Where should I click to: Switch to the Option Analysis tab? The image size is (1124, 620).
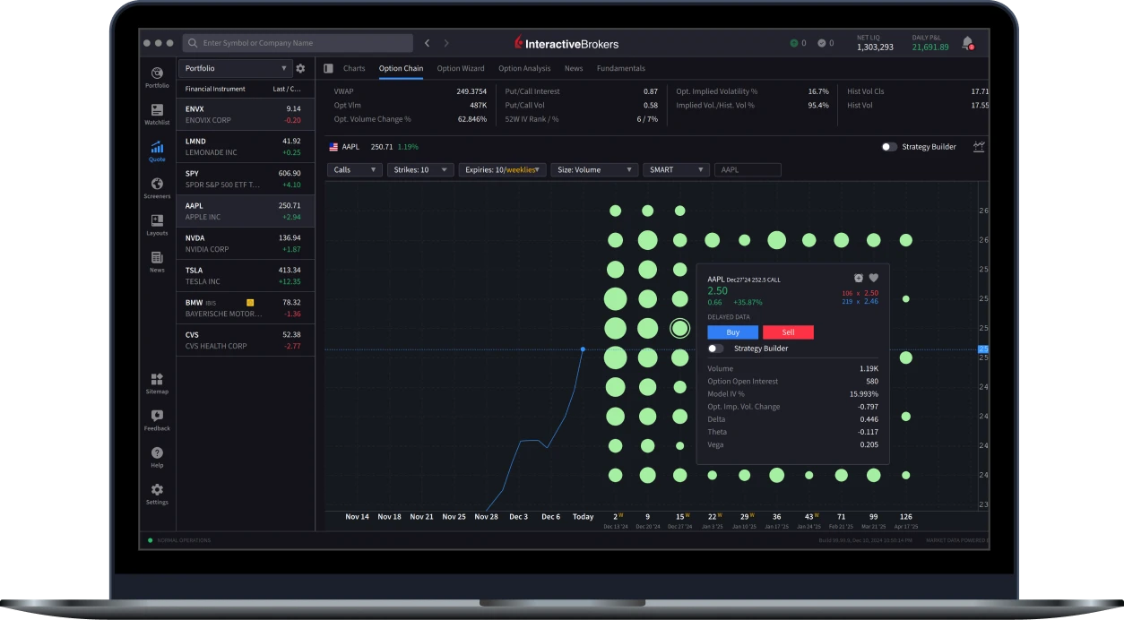point(524,68)
